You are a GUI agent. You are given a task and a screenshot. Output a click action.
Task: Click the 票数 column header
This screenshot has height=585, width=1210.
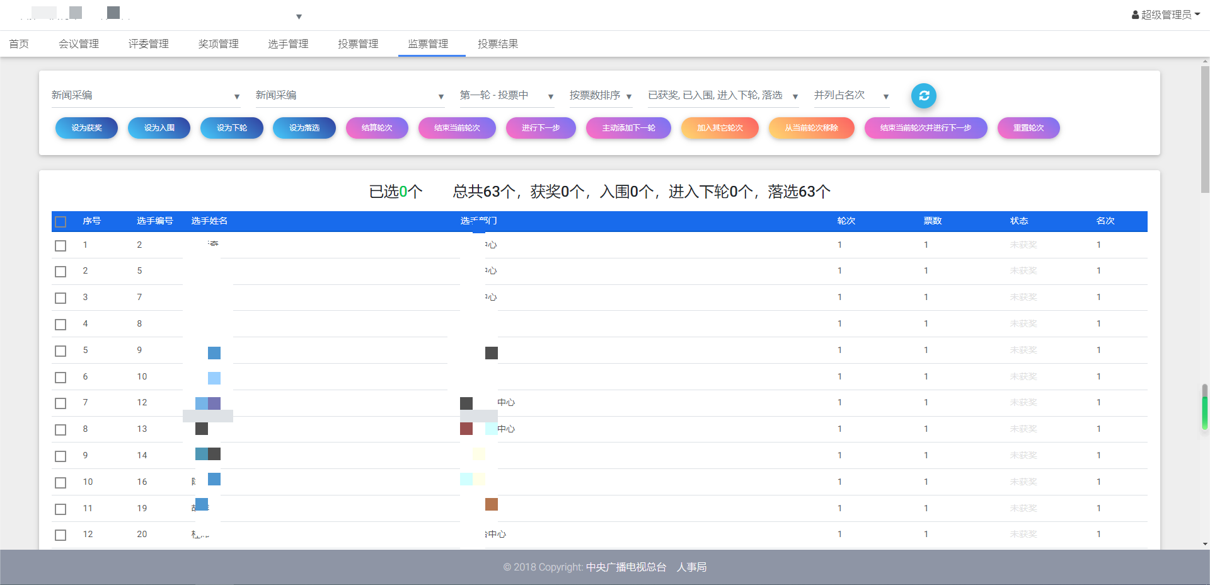932,221
